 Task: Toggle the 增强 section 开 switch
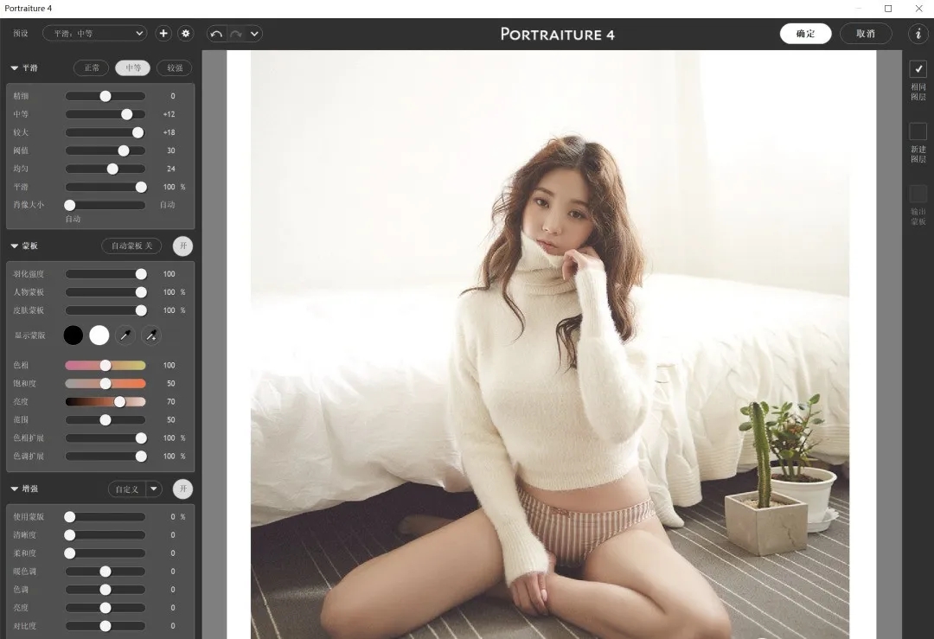point(182,489)
